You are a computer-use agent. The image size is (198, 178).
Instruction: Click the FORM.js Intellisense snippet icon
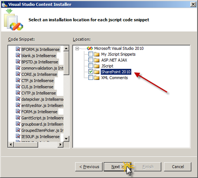(x=18, y=111)
